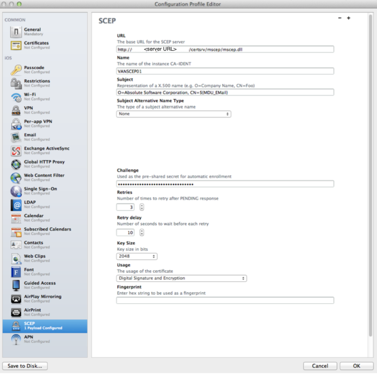Viewport: 377px width, 375px height.
Task: Select the General payload section
Action: click(33, 32)
